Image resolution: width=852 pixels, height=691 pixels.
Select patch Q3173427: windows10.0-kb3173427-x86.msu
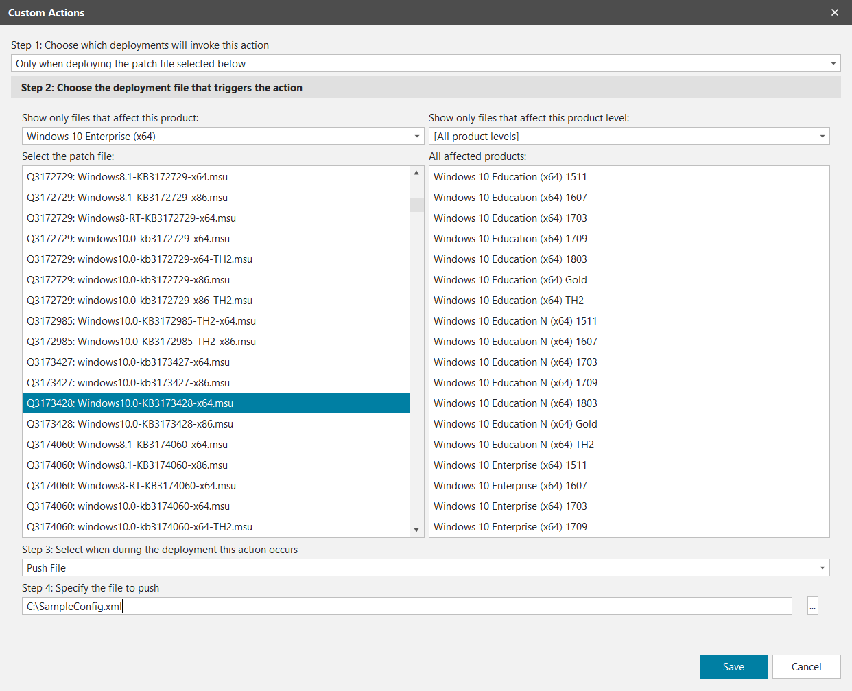(216, 383)
